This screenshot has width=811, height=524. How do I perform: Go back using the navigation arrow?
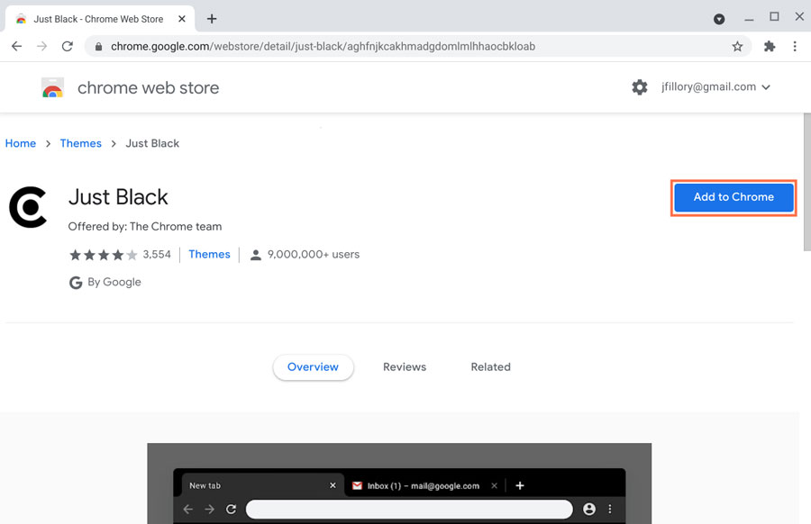[16, 45]
